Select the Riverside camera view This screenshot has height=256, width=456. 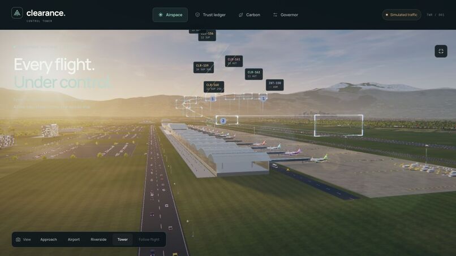pos(98,240)
